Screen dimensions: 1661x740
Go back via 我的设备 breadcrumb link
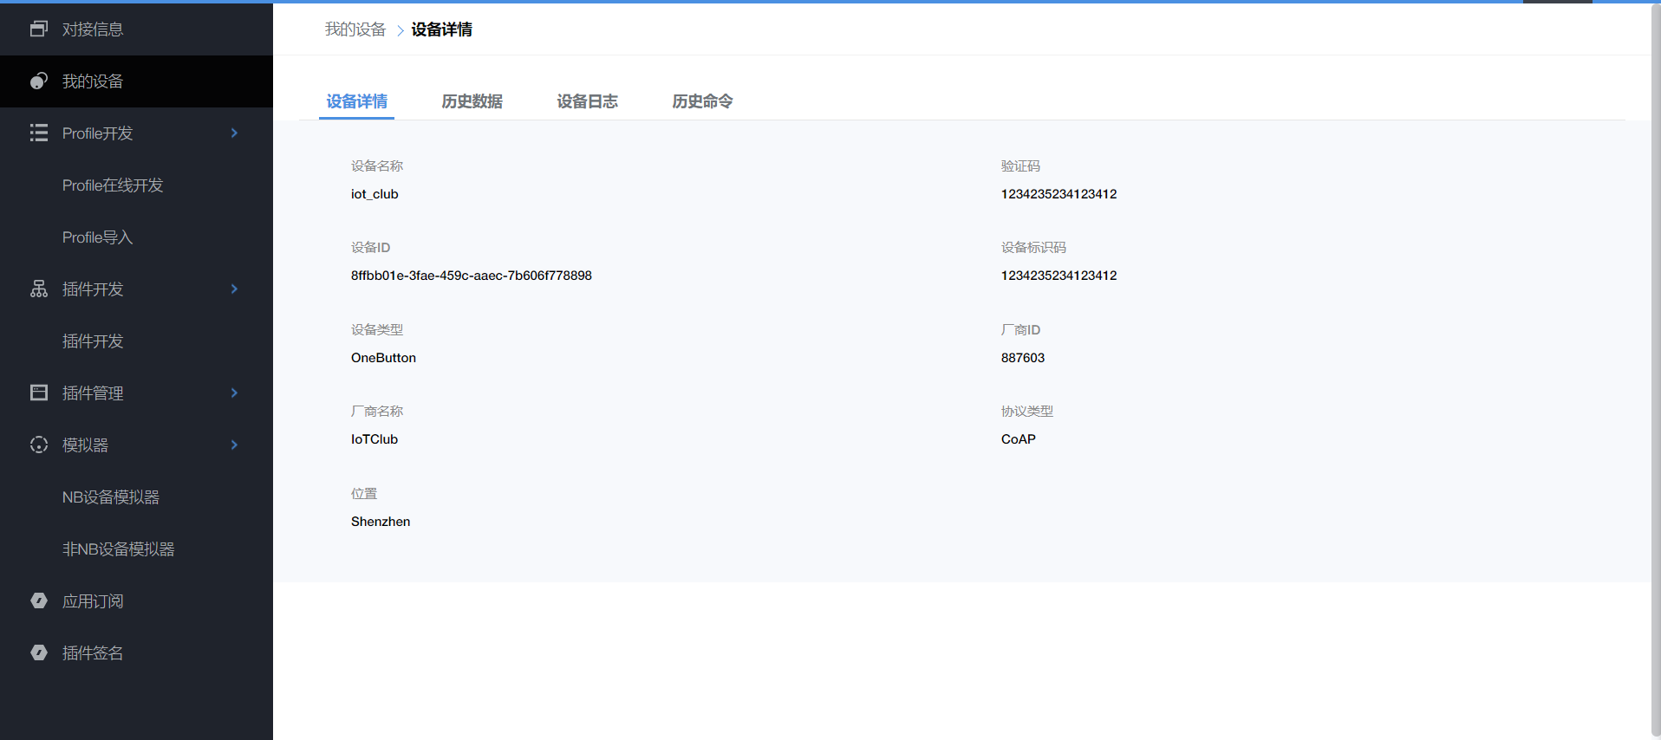tap(355, 29)
